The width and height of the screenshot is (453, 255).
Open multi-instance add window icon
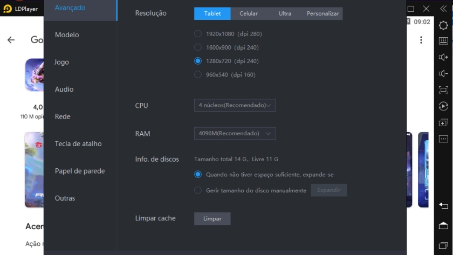443,123
